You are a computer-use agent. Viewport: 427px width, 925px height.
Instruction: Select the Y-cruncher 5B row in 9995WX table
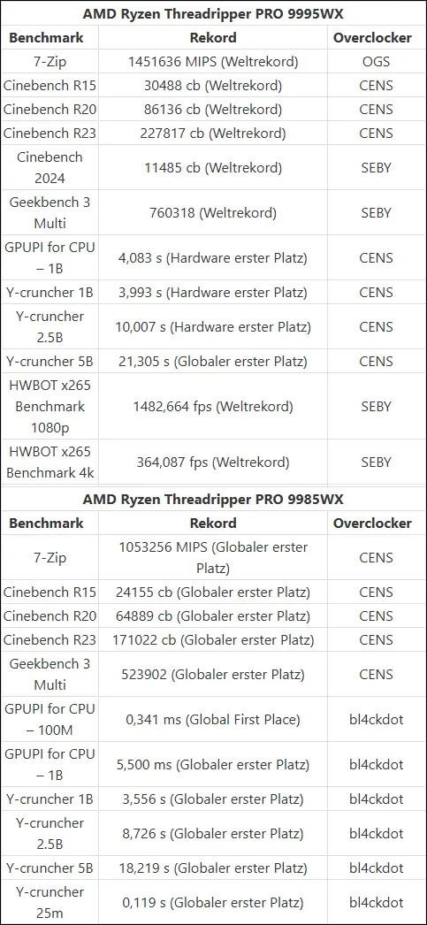pyautogui.click(x=214, y=361)
